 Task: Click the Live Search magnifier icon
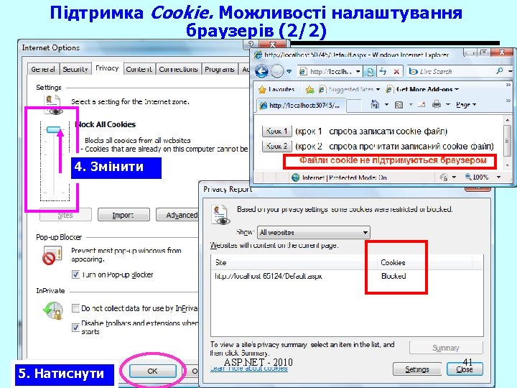click(500, 70)
